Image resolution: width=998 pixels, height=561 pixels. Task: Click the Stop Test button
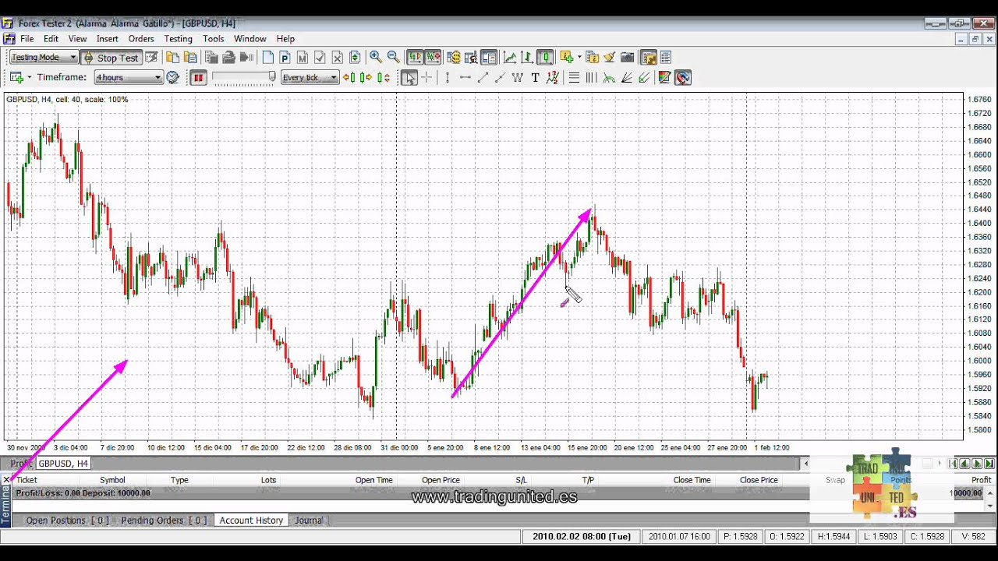click(x=111, y=58)
